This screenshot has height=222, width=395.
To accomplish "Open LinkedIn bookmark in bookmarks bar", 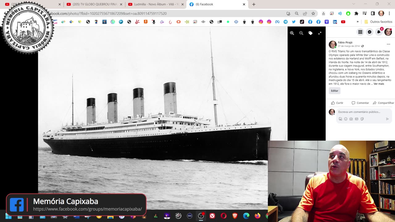I will point(335,22).
